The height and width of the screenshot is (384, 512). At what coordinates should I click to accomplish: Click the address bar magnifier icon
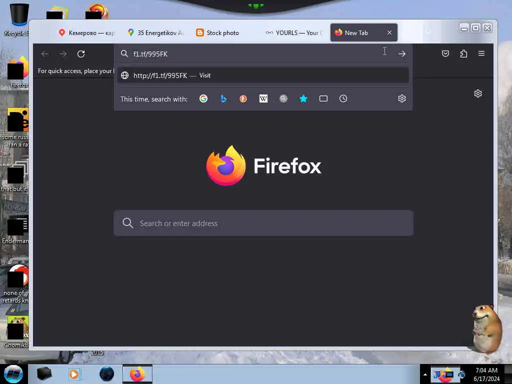124,53
